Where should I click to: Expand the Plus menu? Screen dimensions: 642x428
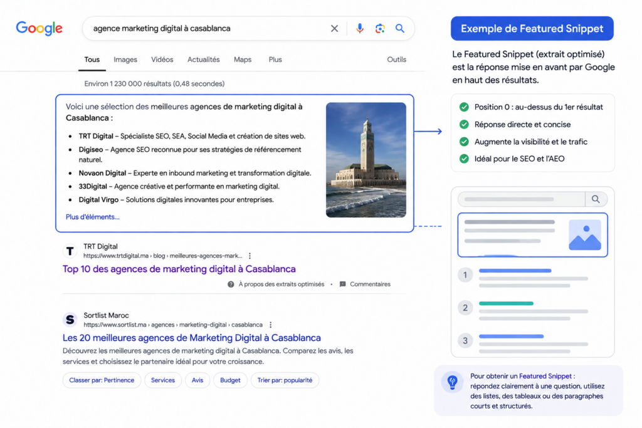(275, 60)
